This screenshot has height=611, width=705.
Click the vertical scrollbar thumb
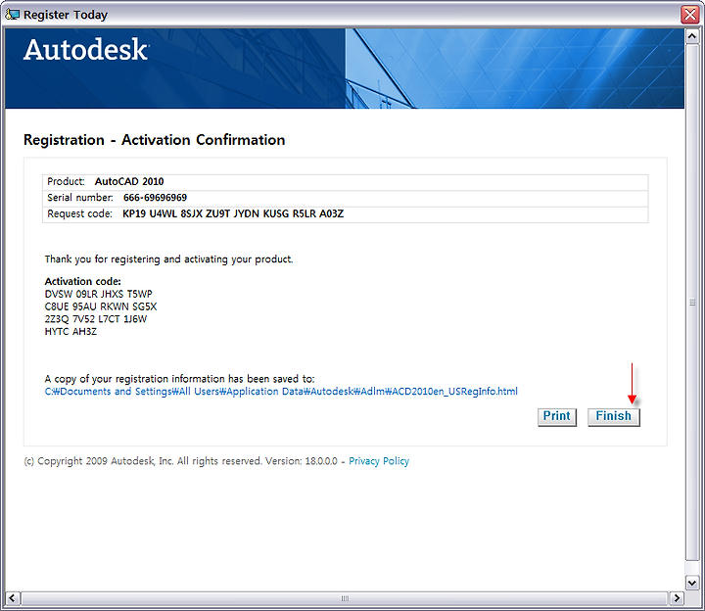692,303
